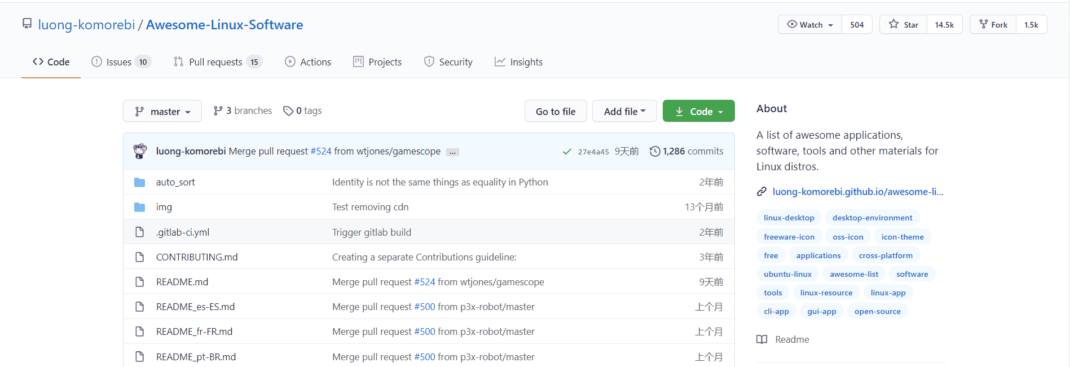Open the auto_sort folder
The image size is (1070, 367).
click(175, 182)
